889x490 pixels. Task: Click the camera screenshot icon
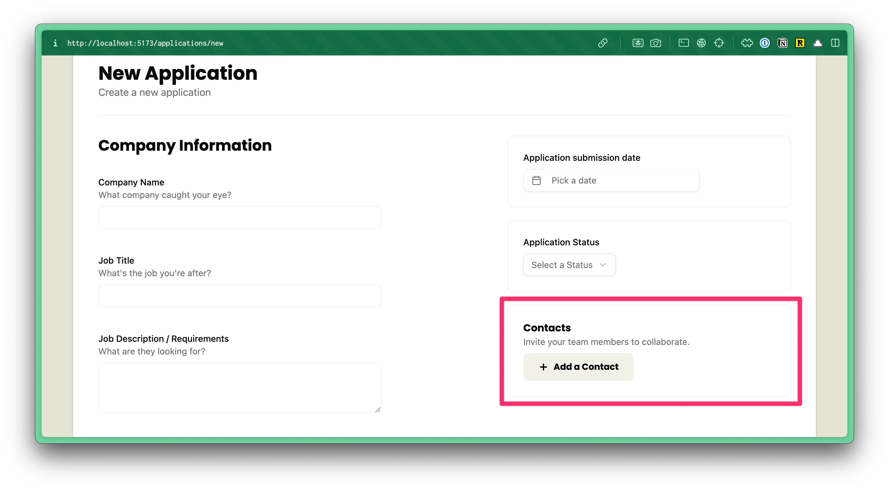click(x=655, y=43)
